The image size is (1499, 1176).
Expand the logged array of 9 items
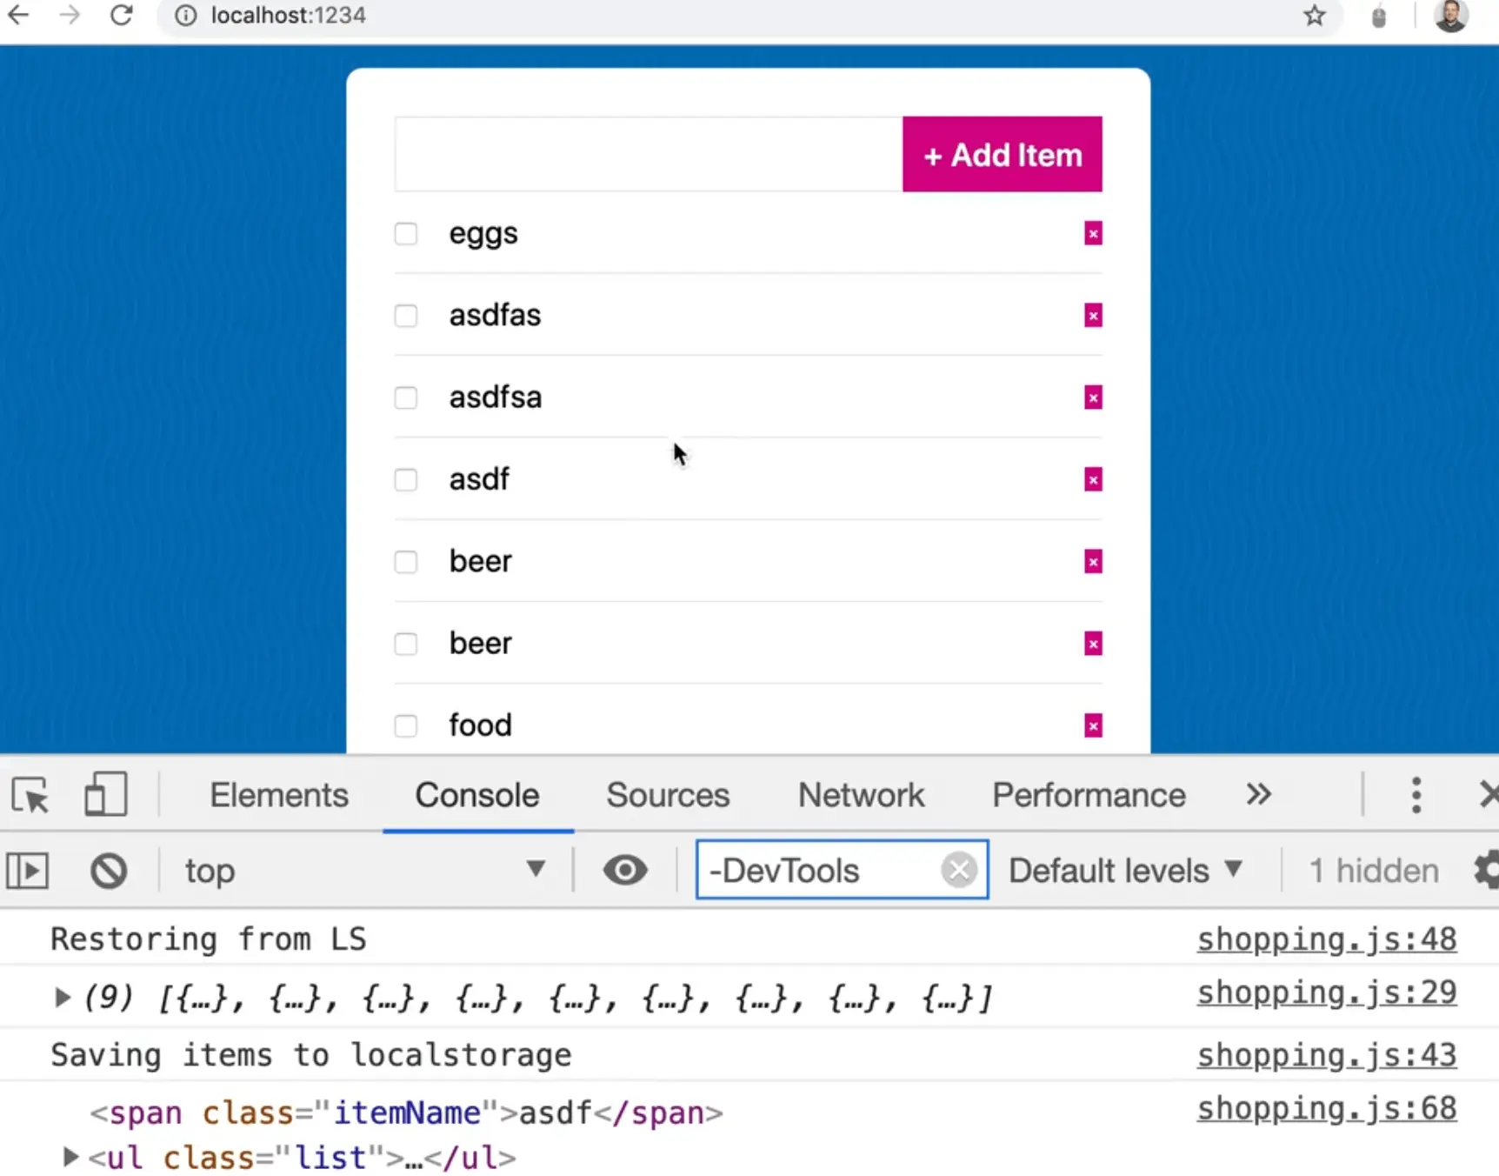click(62, 997)
